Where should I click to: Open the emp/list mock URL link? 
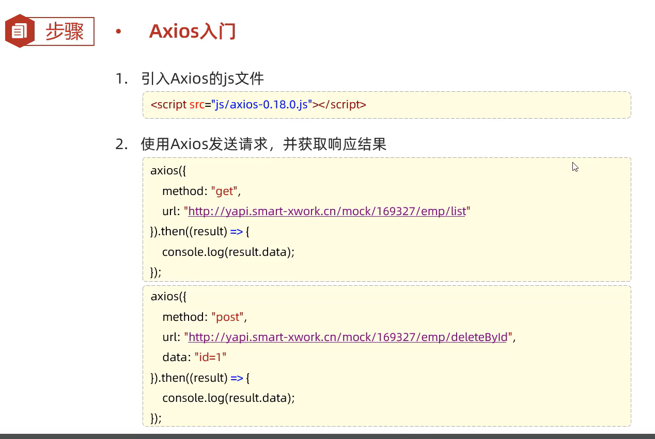coord(327,211)
